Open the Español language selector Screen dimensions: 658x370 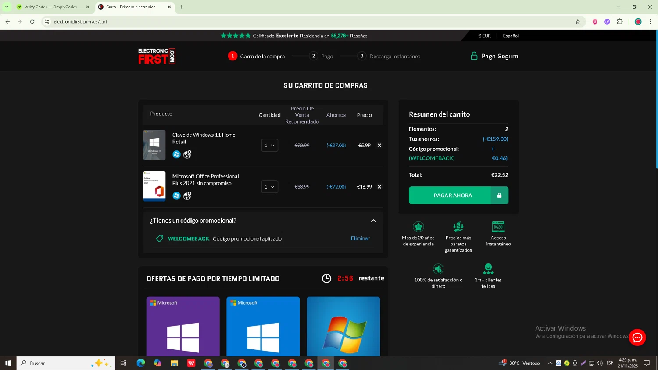click(511, 36)
